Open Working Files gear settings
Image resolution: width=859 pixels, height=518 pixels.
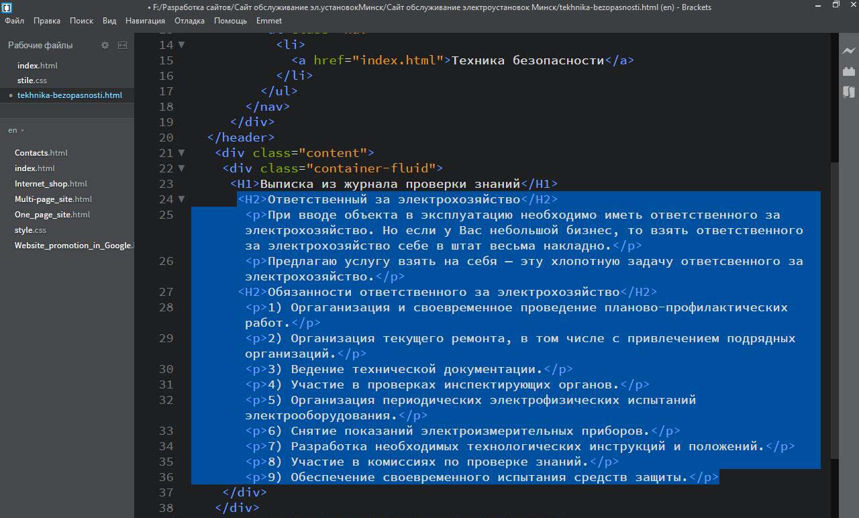[x=105, y=45]
